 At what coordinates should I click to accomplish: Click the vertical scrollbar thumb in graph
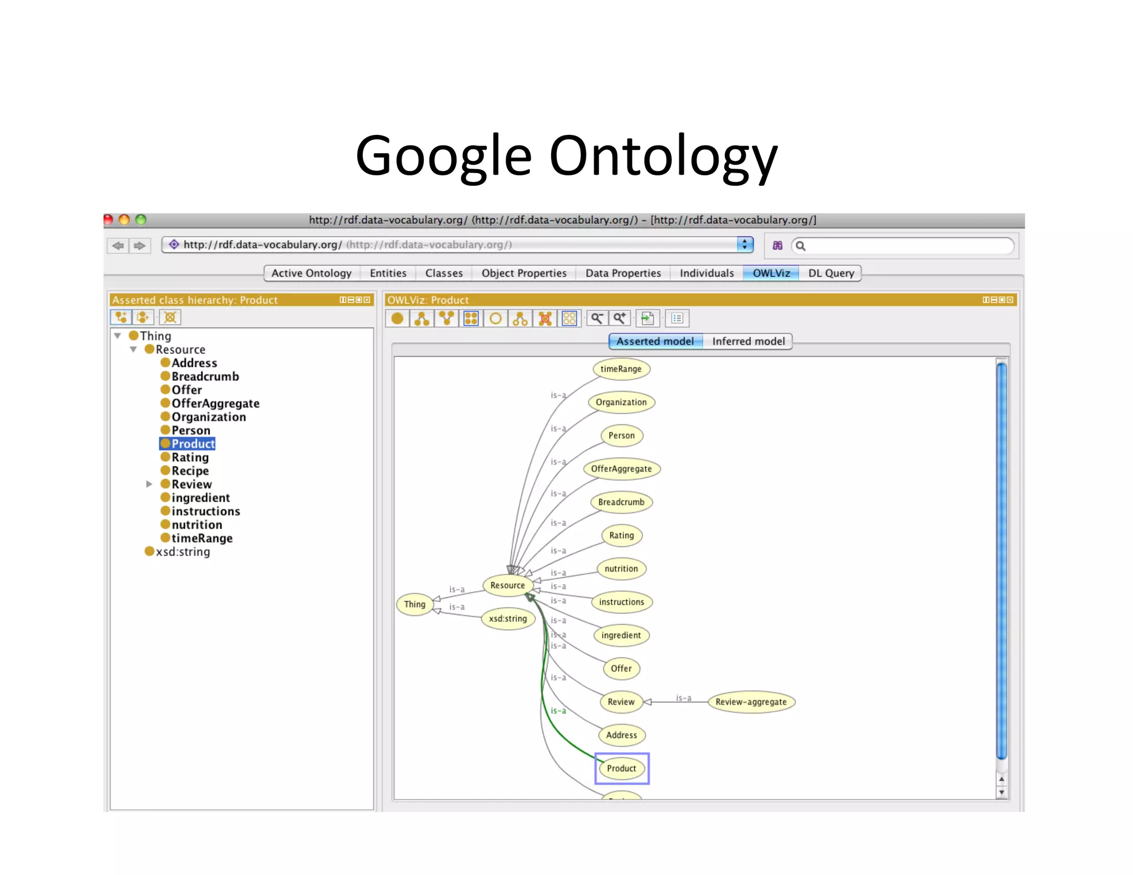click(1001, 560)
